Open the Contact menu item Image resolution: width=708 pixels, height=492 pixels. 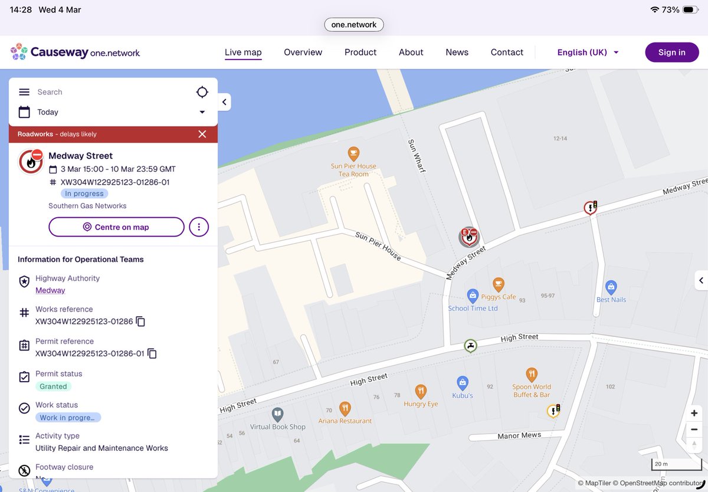[x=507, y=53]
